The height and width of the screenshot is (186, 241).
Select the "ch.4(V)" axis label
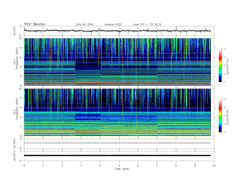click(x=15, y=156)
